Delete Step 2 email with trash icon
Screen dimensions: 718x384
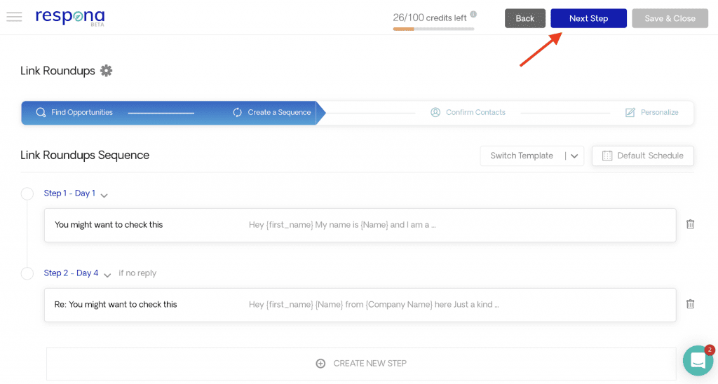click(x=690, y=304)
